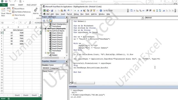Click the Quick Info icon on Edit toolbar
Screen dimensions: 178x100
point(137,11)
